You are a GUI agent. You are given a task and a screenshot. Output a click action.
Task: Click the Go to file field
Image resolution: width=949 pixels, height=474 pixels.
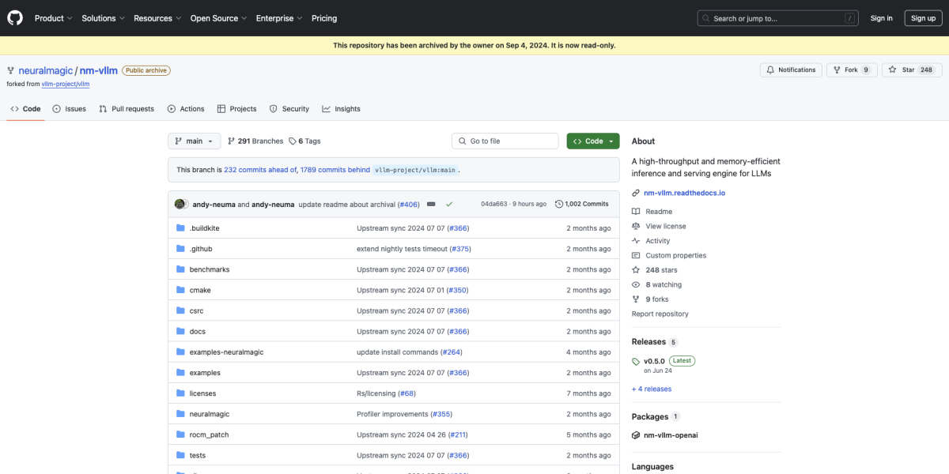coord(506,141)
